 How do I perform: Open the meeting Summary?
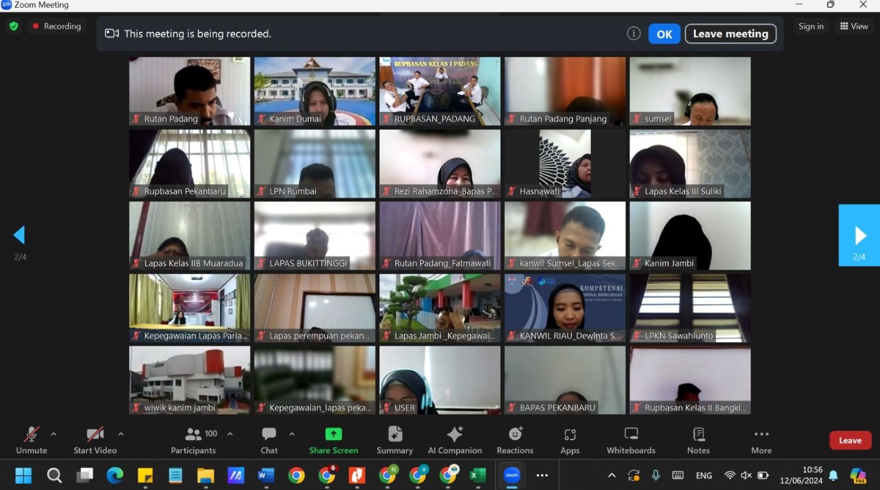(x=395, y=440)
